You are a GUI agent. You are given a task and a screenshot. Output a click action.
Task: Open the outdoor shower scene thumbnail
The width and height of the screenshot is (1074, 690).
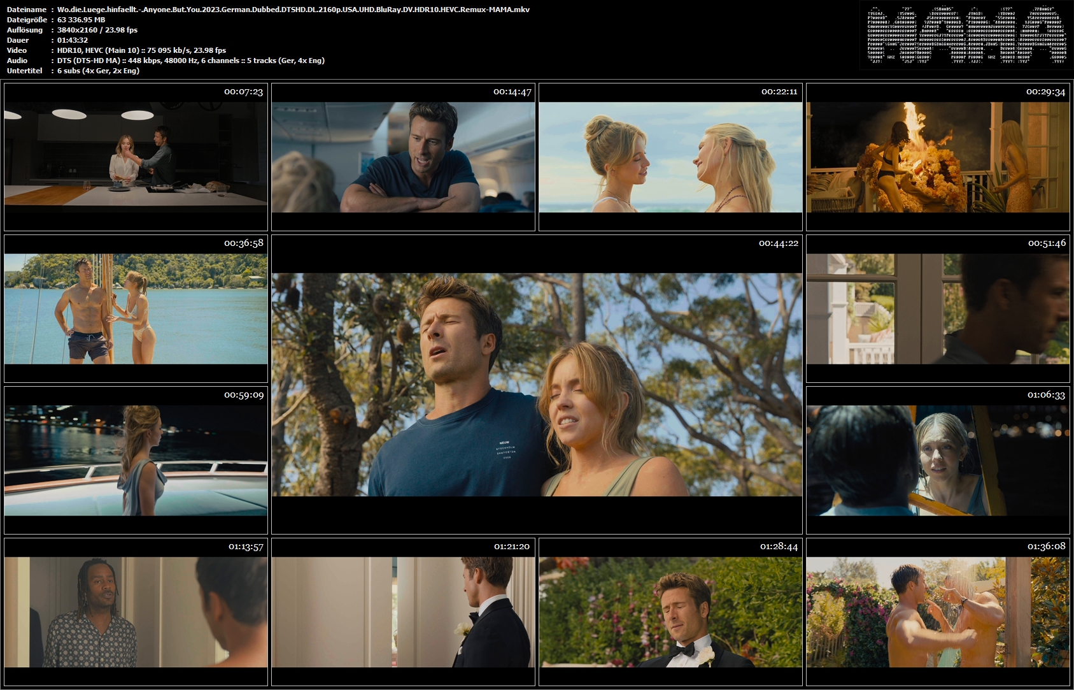click(938, 612)
